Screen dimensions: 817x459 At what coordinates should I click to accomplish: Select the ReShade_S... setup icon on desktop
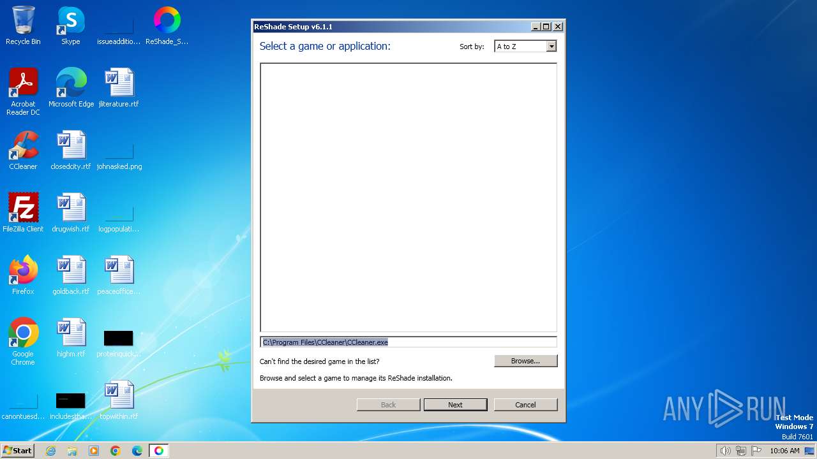(167, 25)
